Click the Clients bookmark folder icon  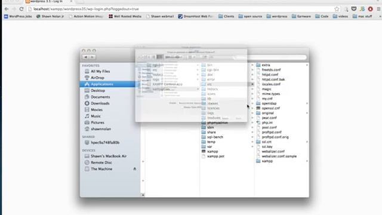[x=221, y=16]
